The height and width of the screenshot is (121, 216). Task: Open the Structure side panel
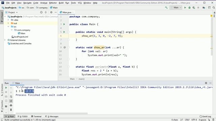[2, 90]
